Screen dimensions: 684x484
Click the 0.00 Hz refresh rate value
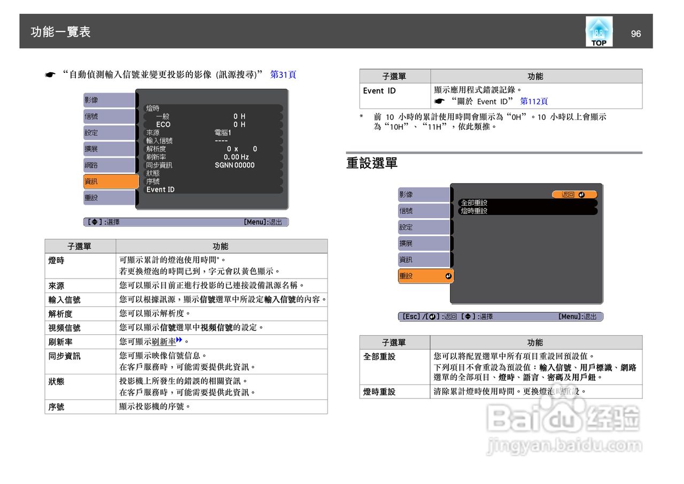[236, 157]
